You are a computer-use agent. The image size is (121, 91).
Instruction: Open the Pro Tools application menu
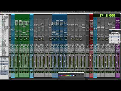[4, 12]
